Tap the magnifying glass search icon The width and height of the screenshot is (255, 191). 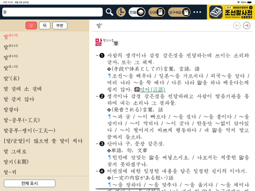[109, 12]
